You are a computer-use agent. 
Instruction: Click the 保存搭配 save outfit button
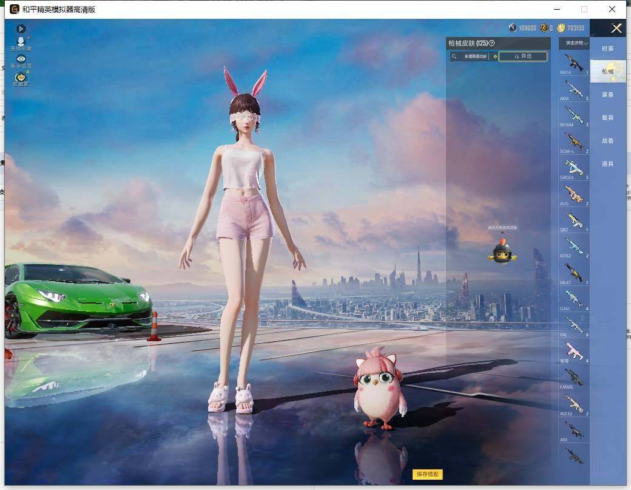427,474
